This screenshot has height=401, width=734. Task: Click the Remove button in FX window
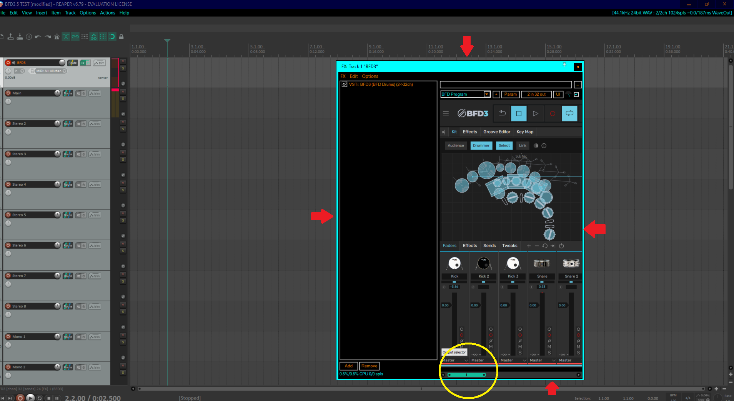[x=369, y=366]
